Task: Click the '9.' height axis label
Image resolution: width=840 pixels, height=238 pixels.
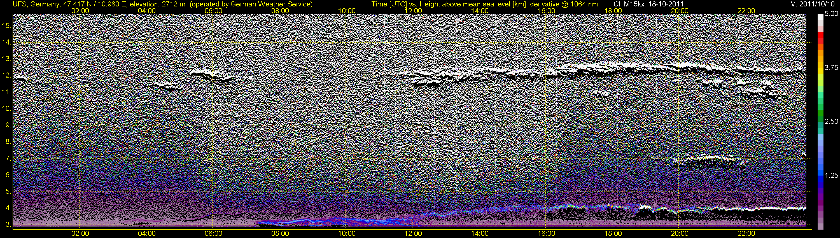Action: 8,125
